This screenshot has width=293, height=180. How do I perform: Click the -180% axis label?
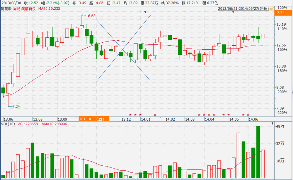282,71
